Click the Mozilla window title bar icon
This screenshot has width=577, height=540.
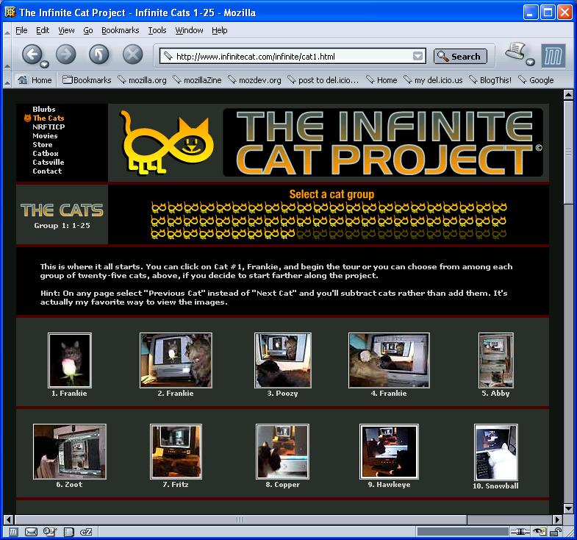(x=10, y=13)
